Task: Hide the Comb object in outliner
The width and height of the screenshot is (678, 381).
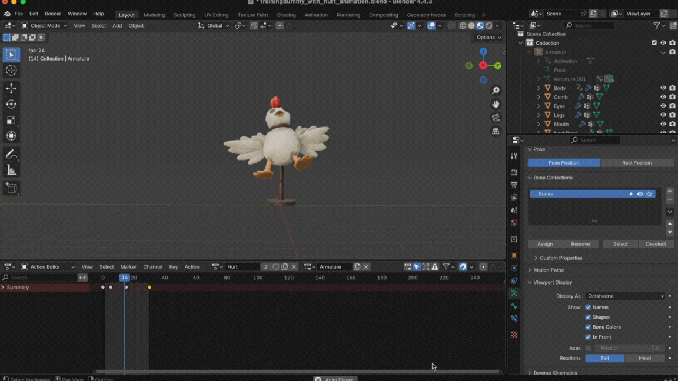Action: pos(663,97)
